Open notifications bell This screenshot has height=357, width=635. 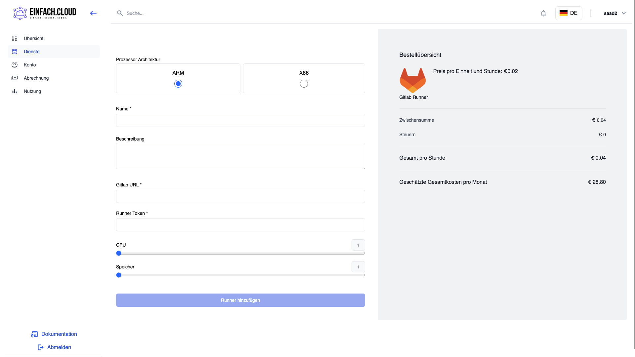coord(543,13)
